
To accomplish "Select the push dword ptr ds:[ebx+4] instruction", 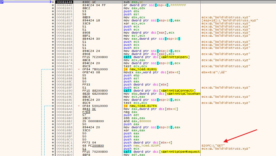I will (148, 142).
